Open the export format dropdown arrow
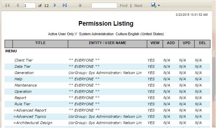Image resolution: width=216 pixels, height=128 pixels. 159,6
